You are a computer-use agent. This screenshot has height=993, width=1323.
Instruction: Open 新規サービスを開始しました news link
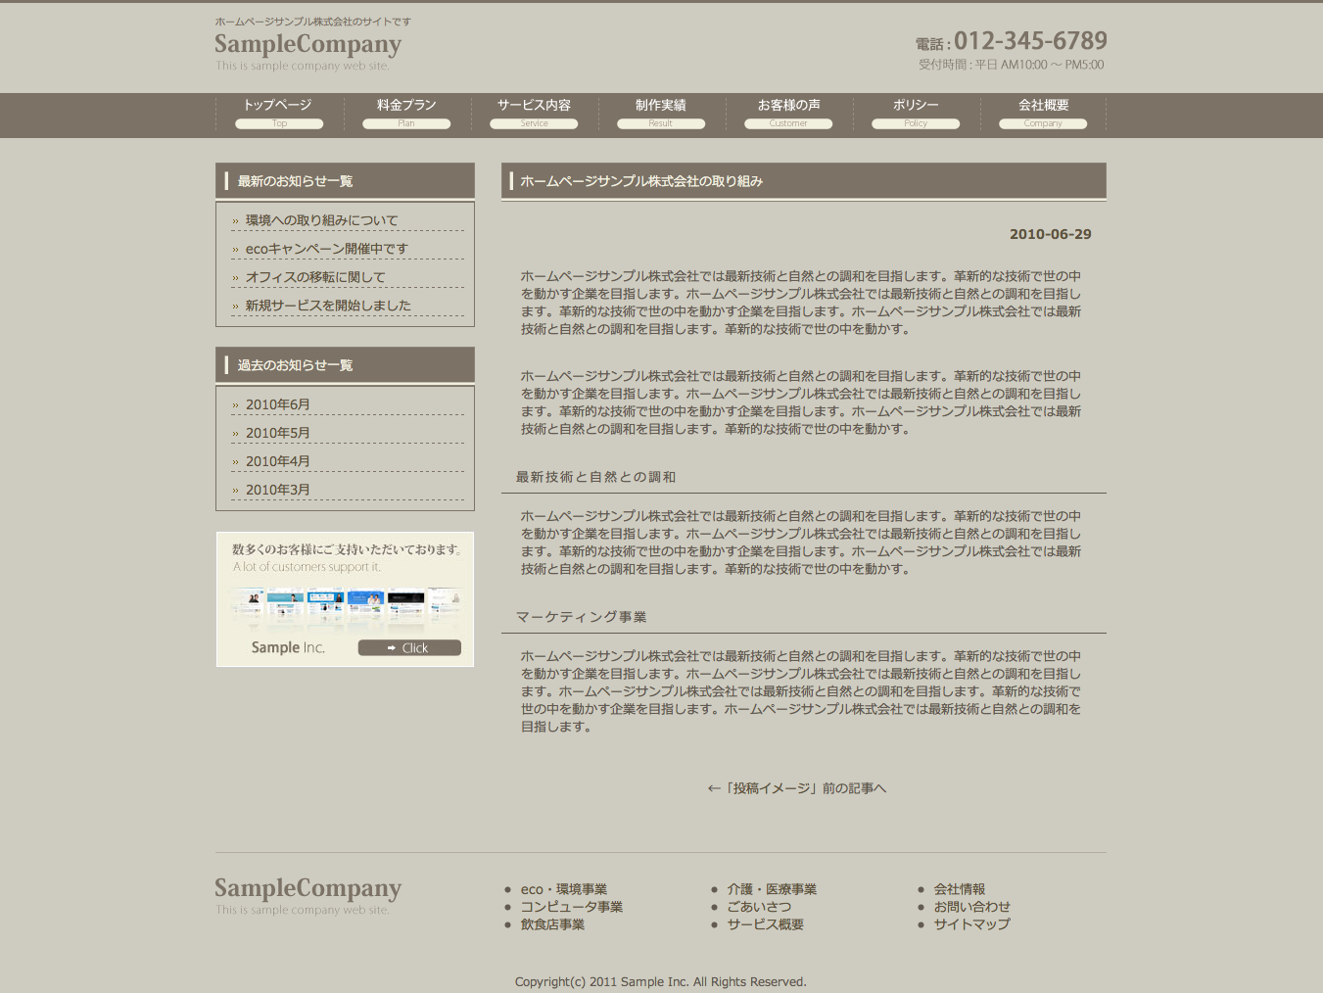click(x=328, y=306)
